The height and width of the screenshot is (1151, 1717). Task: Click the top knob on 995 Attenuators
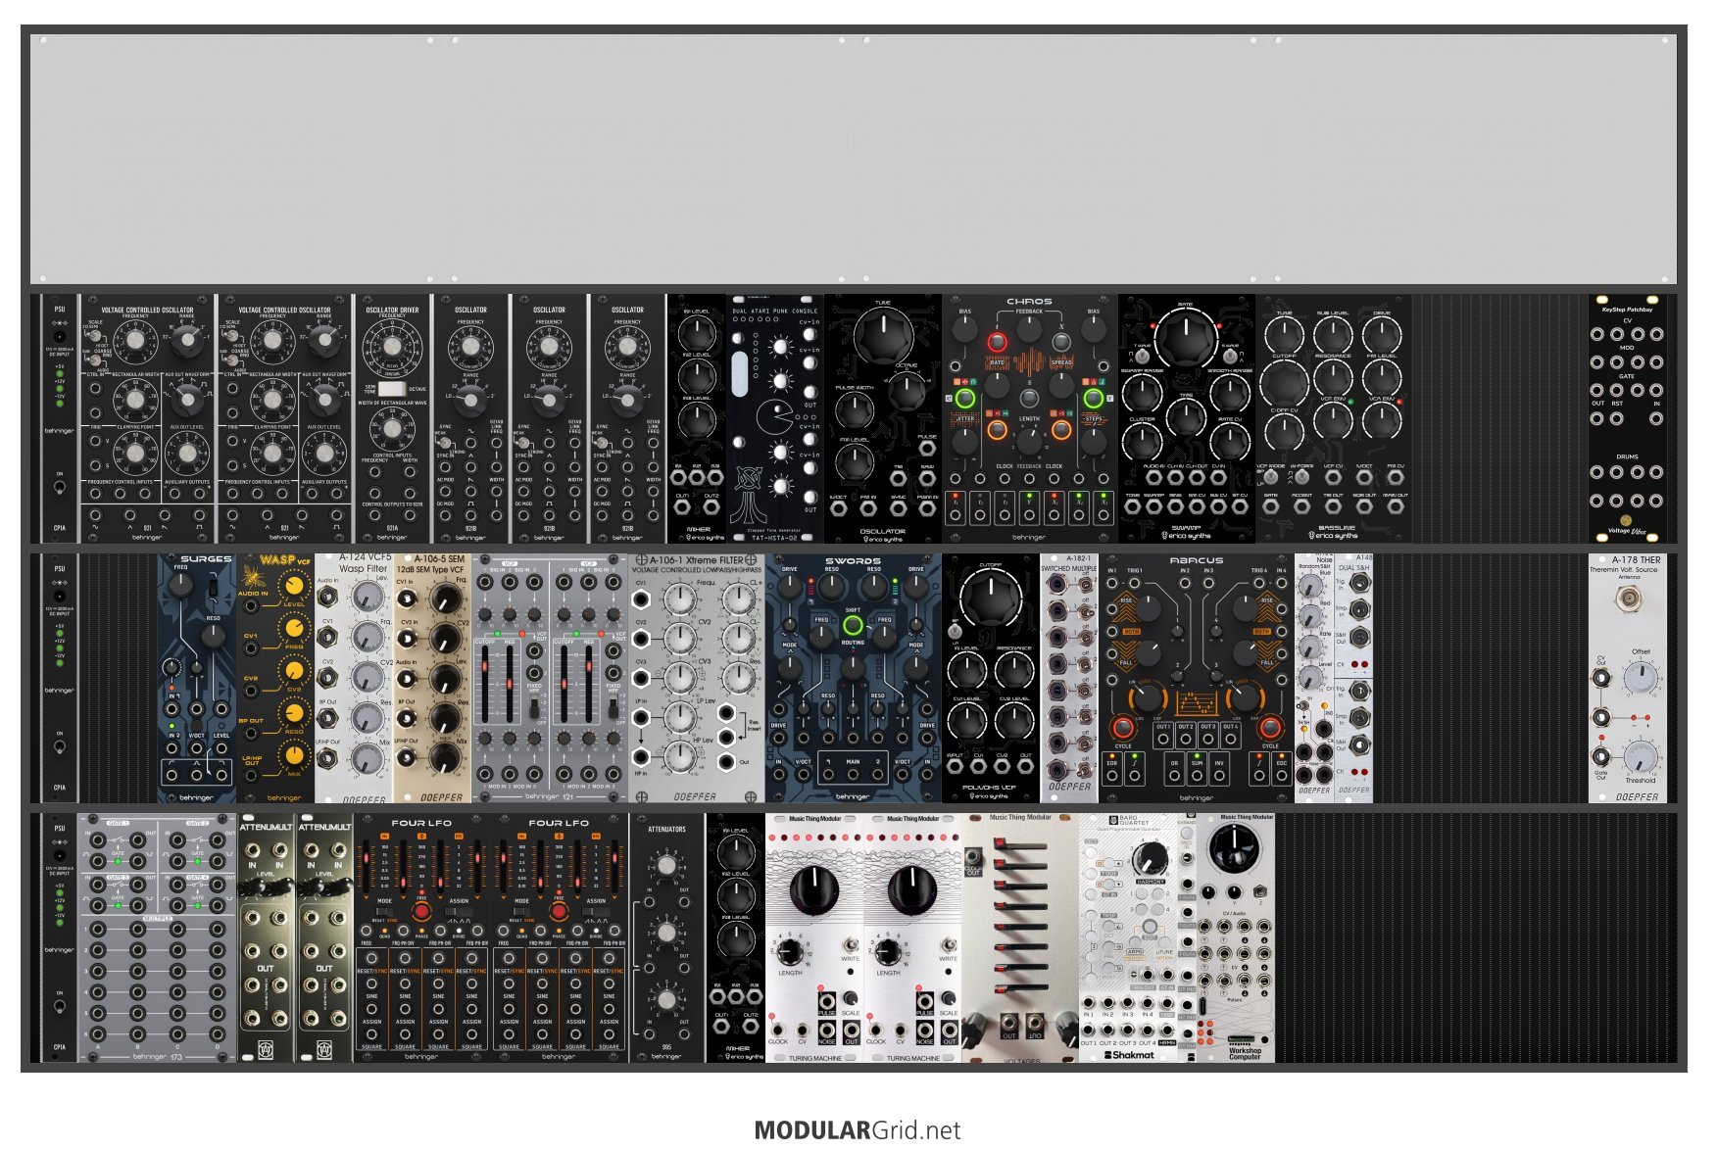(x=666, y=865)
